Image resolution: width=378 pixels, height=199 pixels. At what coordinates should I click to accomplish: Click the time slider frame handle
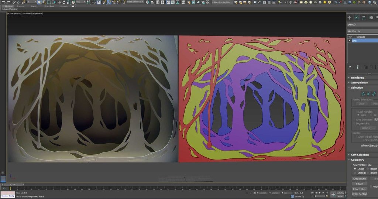click(x=13, y=185)
